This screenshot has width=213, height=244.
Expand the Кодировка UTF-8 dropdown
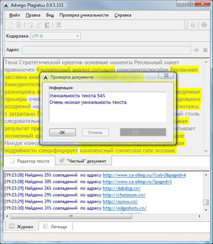[x=56, y=36]
